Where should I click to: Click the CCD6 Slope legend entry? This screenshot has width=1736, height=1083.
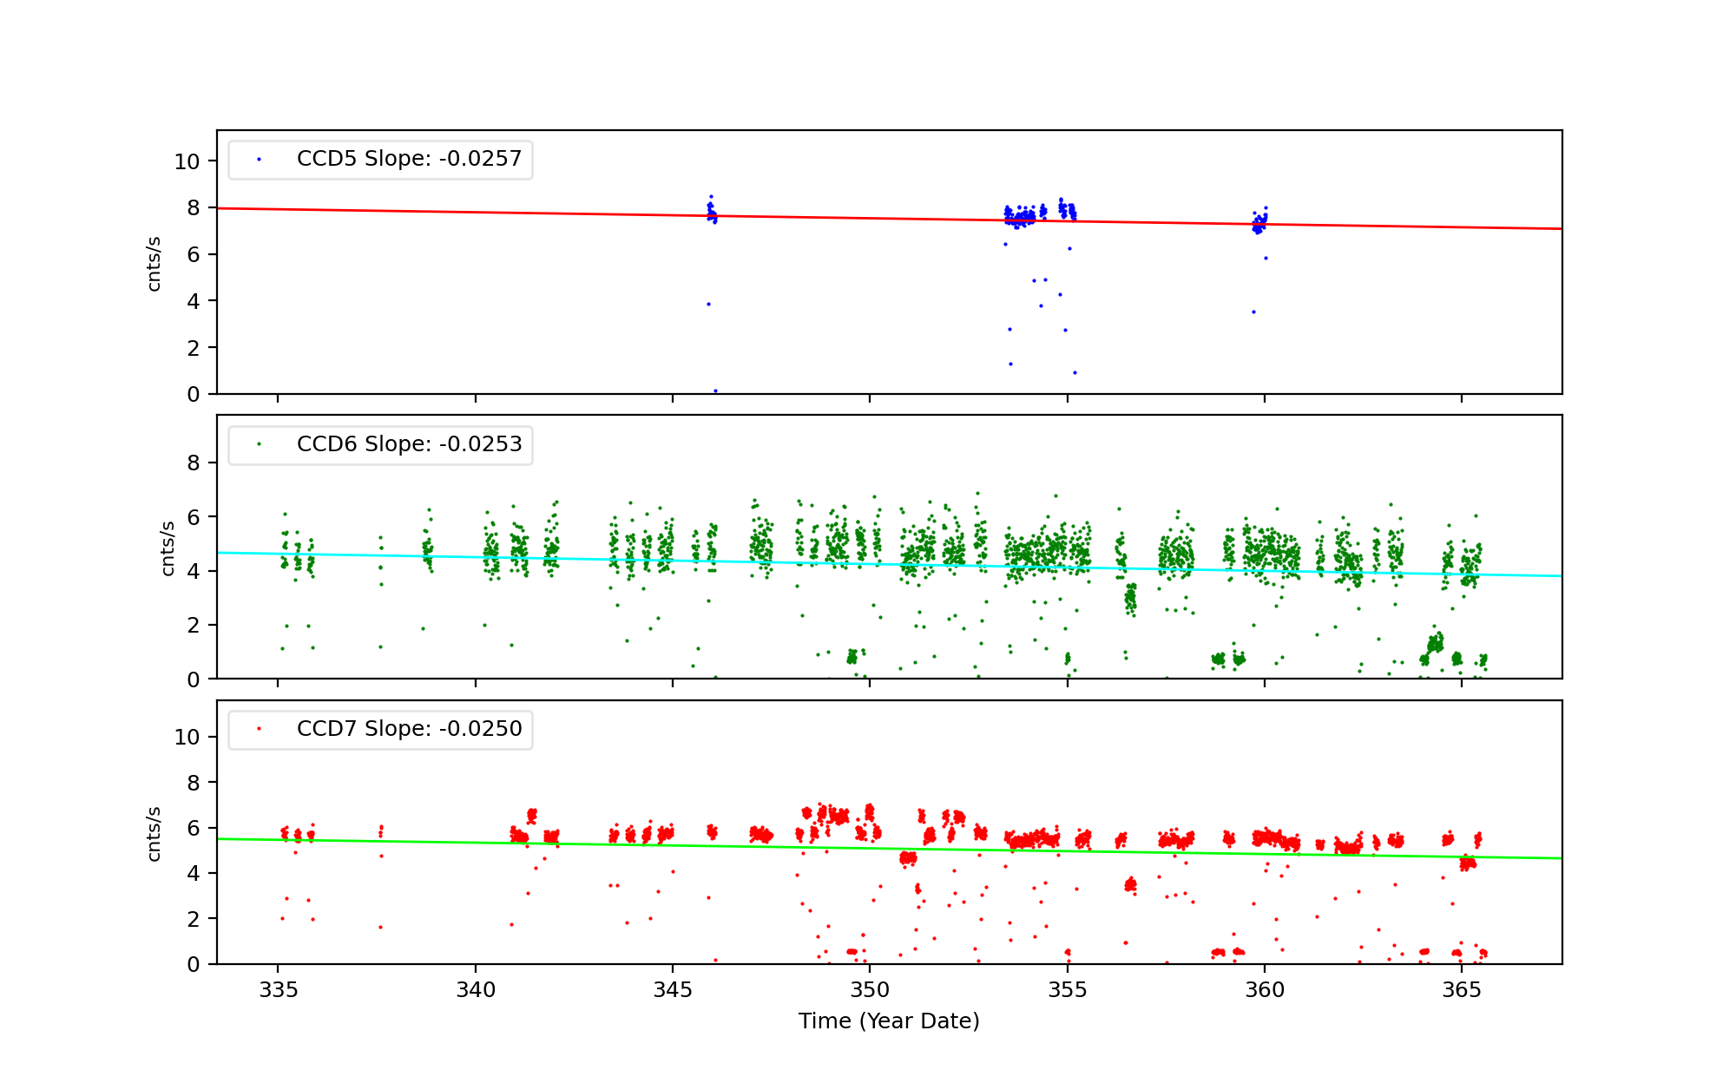coord(409,444)
